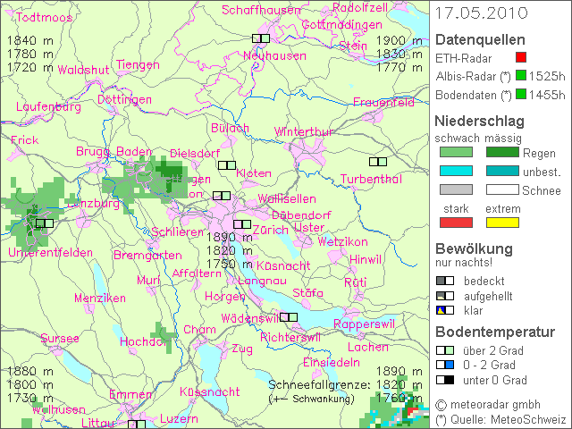Click the 'Bewölkung' heading
The image size is (572, 429).
(x=474, y=248)
